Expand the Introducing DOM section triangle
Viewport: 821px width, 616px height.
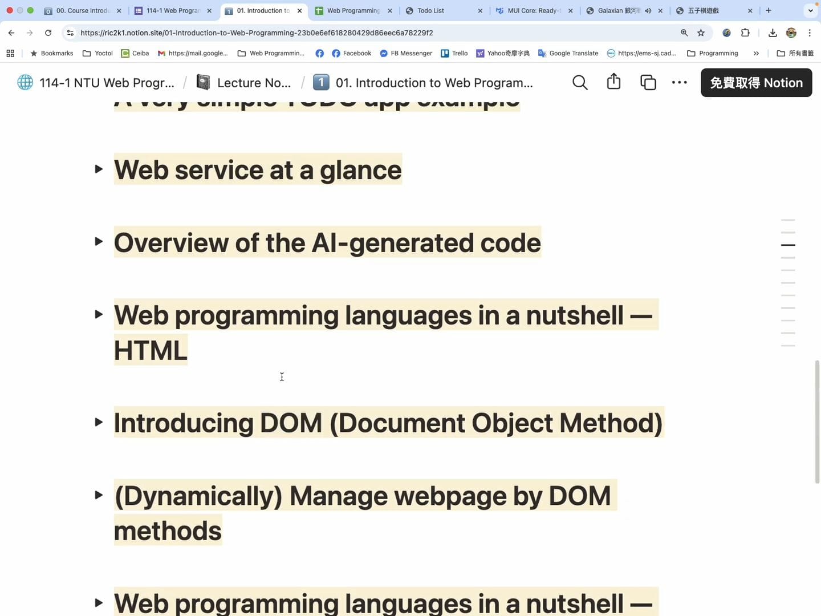tap(99, 423)
